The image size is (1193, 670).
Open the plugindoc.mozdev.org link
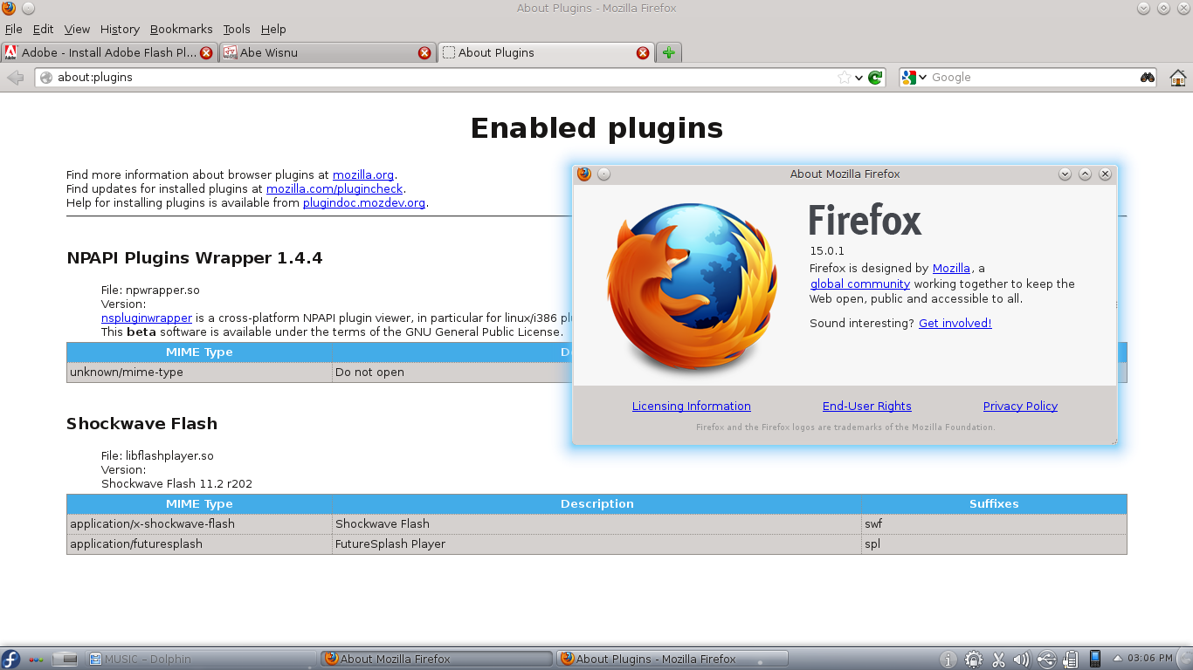click(364, 202)
